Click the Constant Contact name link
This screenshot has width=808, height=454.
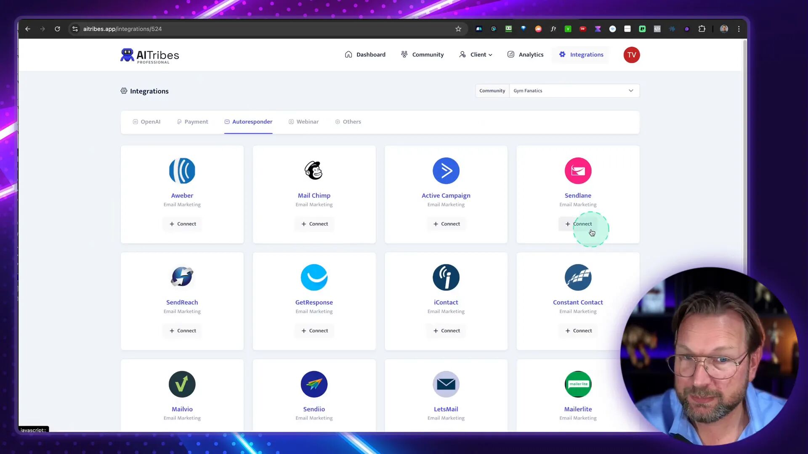coord(578,302)
